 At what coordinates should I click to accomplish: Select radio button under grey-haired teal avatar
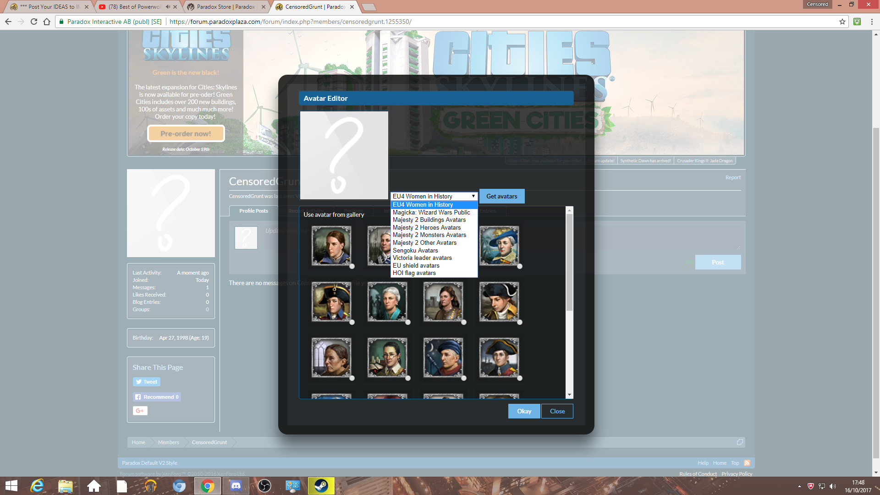(408, 322)
